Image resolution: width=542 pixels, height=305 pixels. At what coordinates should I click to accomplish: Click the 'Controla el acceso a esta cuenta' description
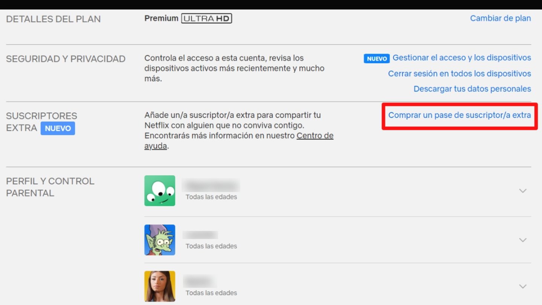pyautogui.click(x=234, y=69)
